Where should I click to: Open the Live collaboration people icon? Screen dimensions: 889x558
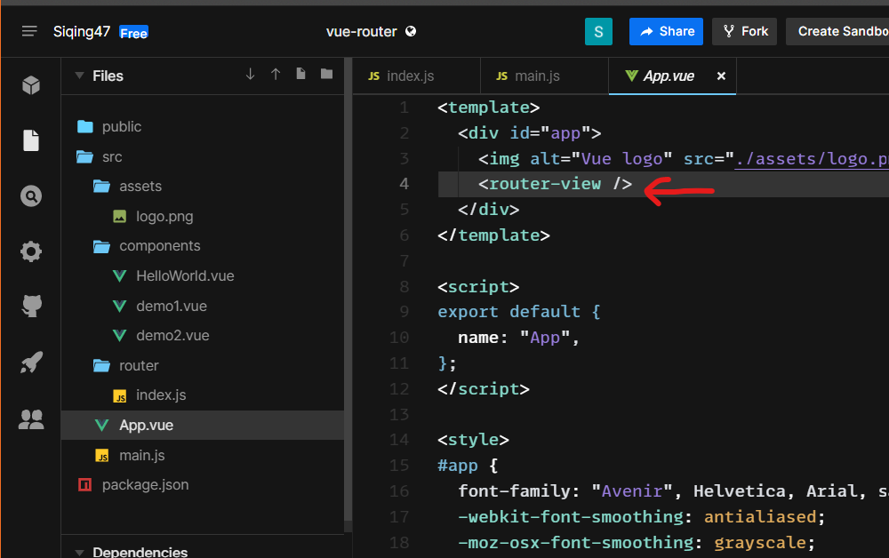click(31, 419)
